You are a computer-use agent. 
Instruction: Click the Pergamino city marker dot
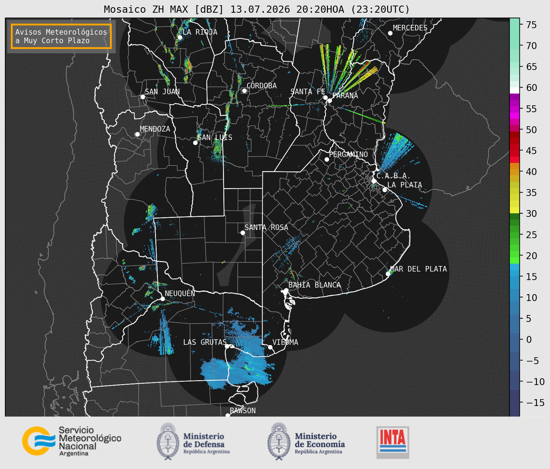tap(327, 159)
